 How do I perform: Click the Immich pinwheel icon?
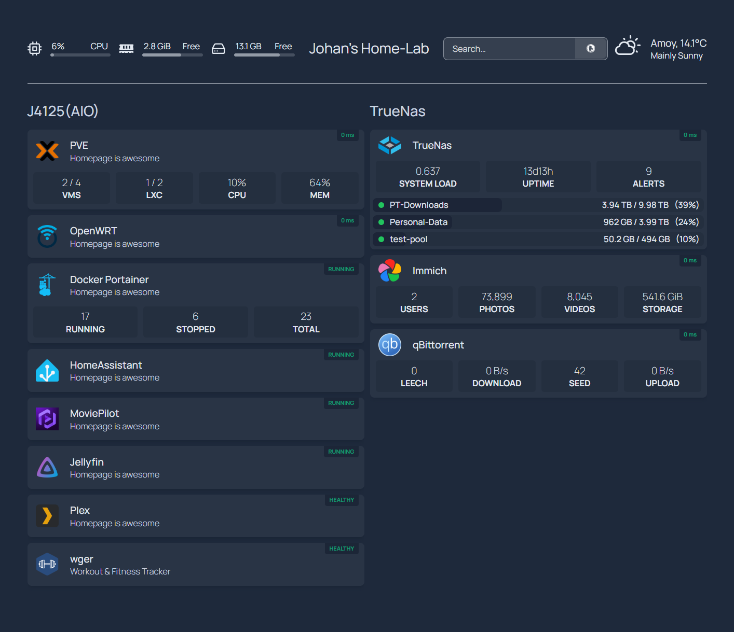[390, 271]
